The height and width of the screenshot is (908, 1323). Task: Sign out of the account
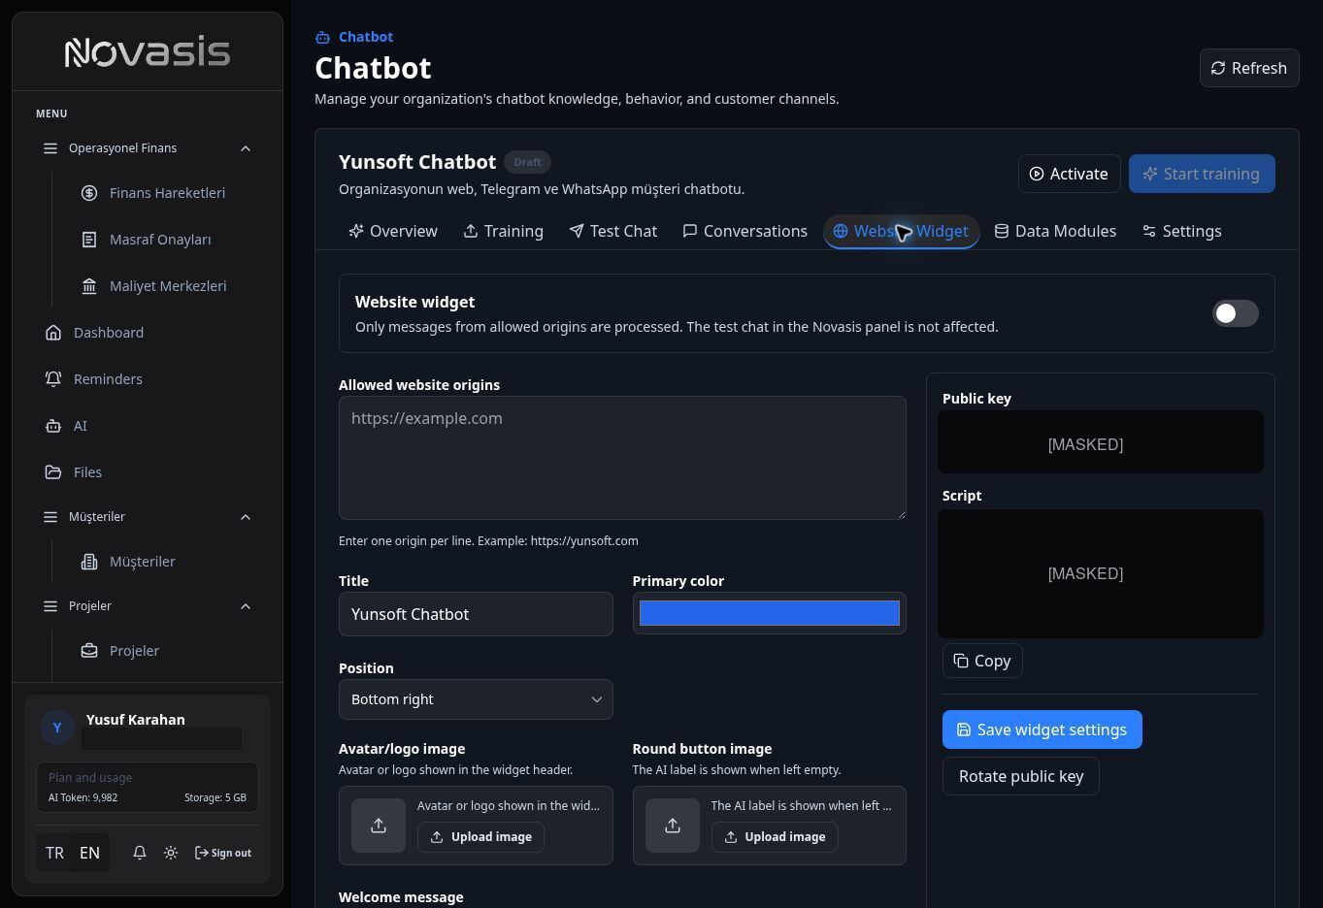223,853
